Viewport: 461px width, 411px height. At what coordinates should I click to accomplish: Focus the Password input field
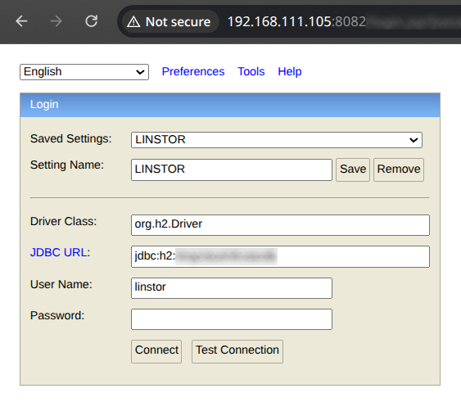pos(232,319)
